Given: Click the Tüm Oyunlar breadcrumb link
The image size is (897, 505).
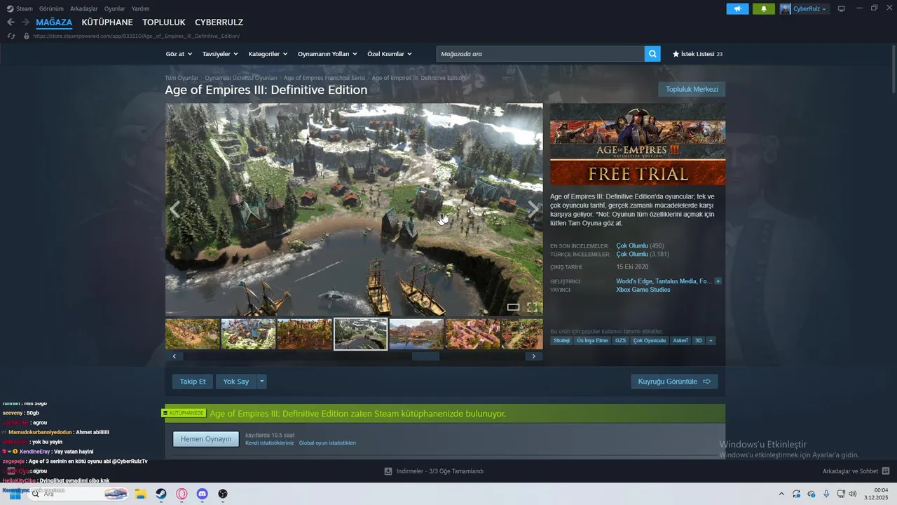Looking at the screenshot, I should point(182,78).
